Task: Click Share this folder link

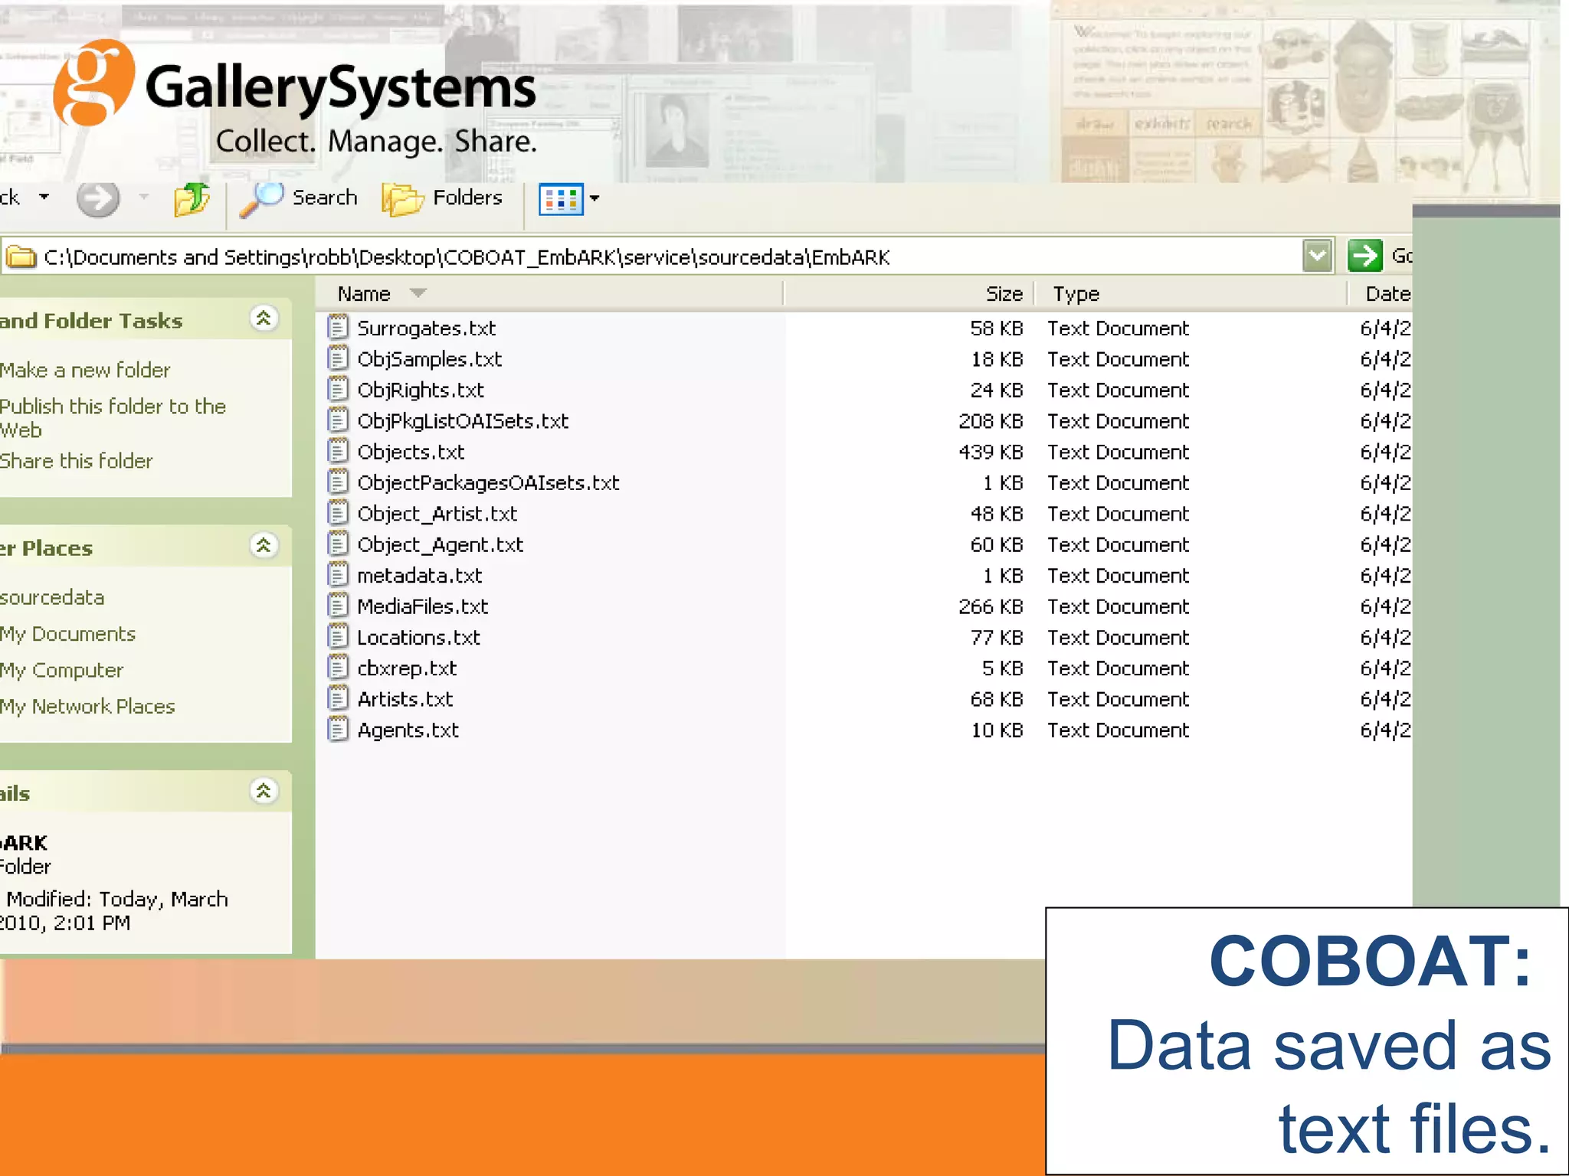Action: pos(76,461)
